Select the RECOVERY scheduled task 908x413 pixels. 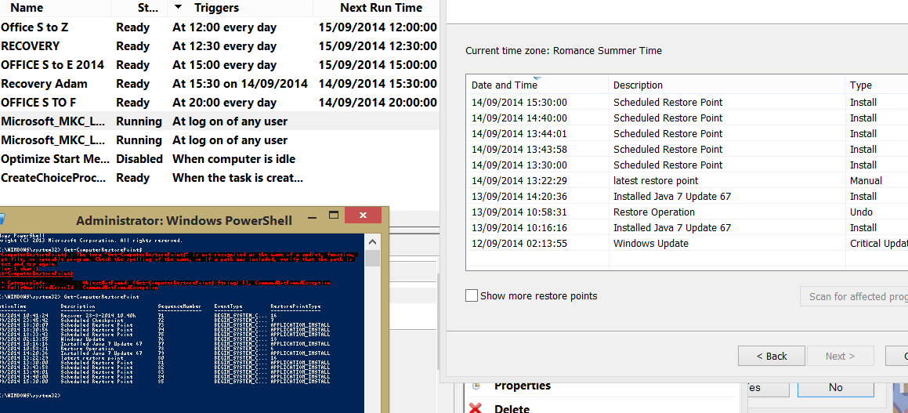(x=30, y=46)
